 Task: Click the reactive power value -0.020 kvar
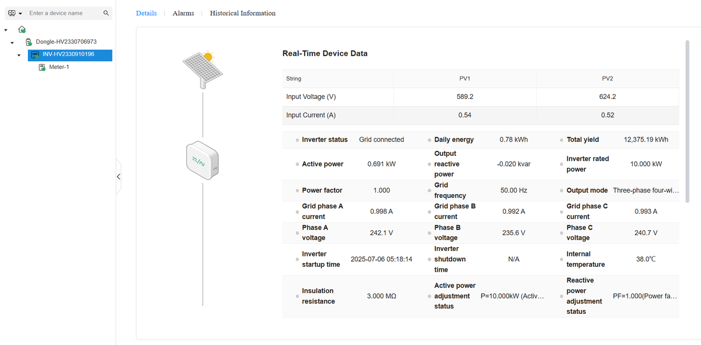pyautogui.click(x=514, y=164)
